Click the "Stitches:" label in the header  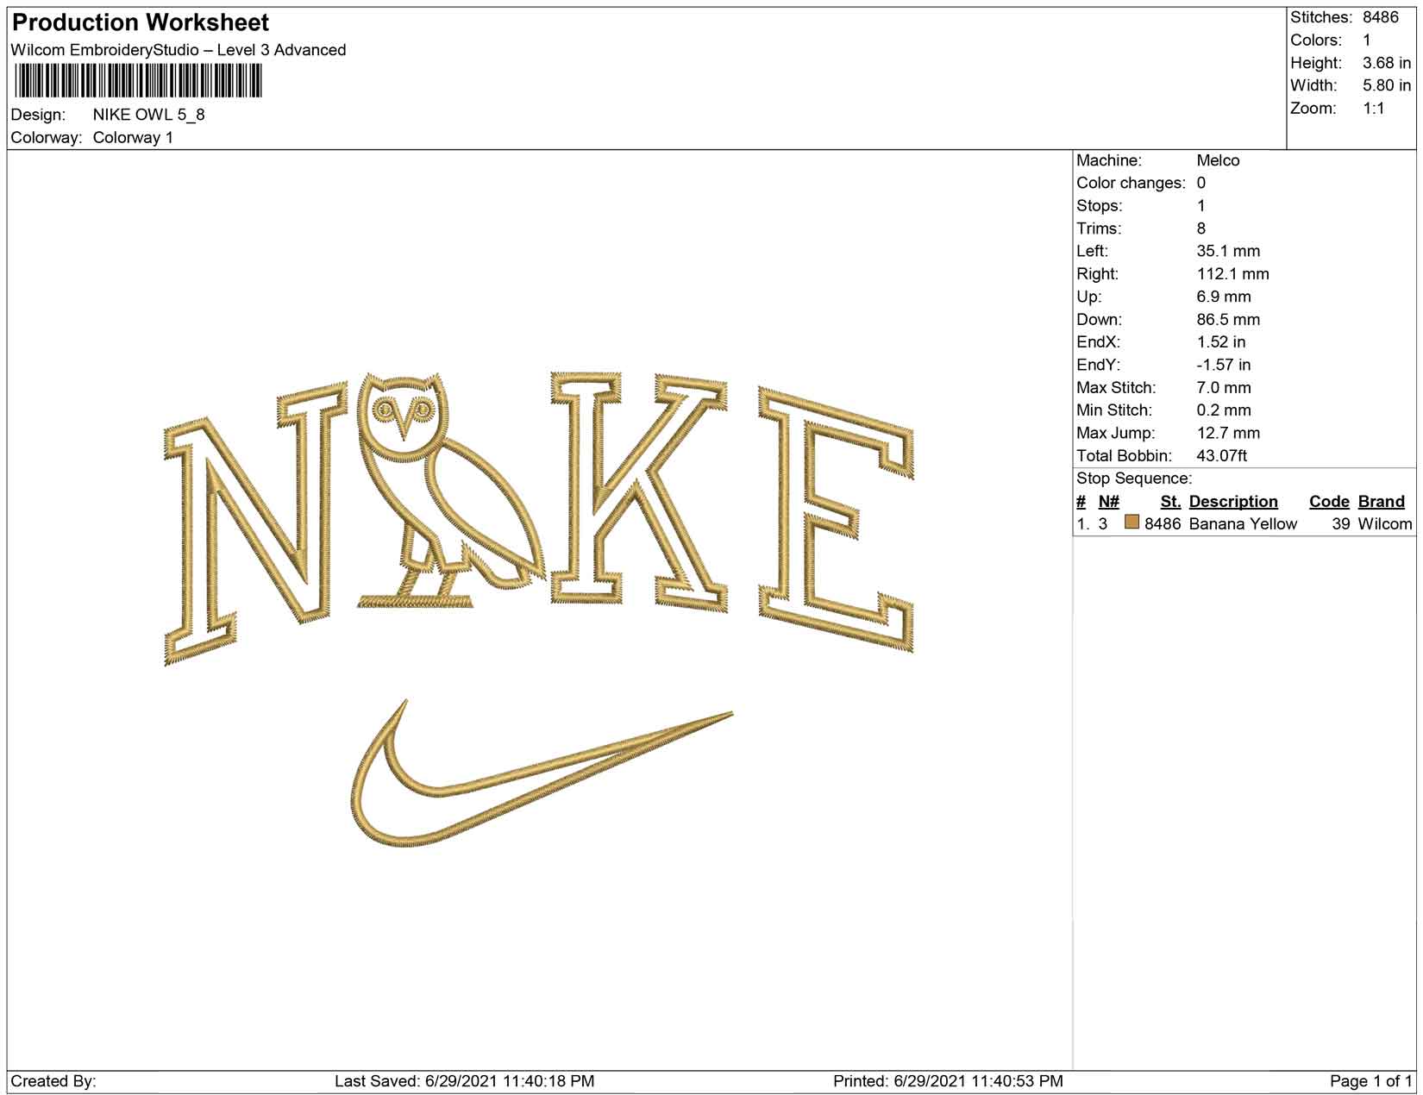point(1320,17)
